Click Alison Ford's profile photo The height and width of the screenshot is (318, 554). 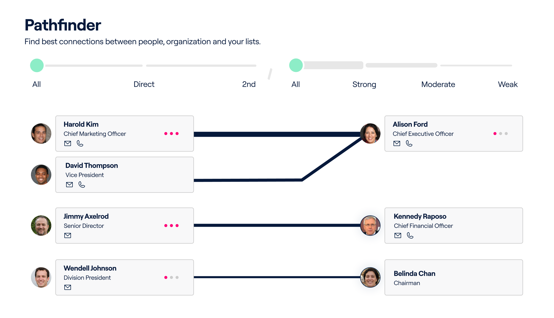tap(370, 134)
